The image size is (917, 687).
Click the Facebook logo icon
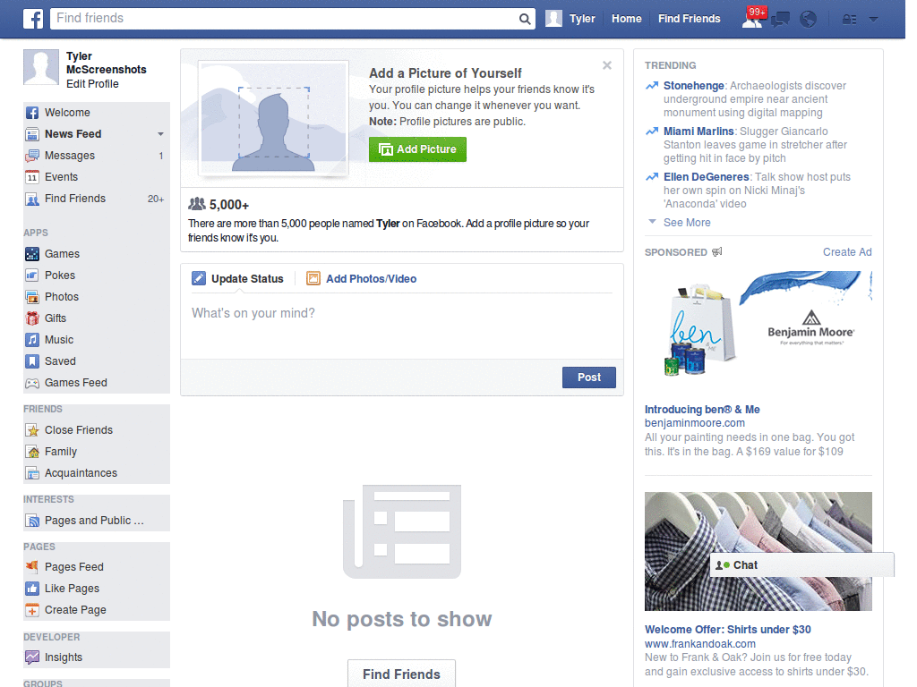(33, 19)
